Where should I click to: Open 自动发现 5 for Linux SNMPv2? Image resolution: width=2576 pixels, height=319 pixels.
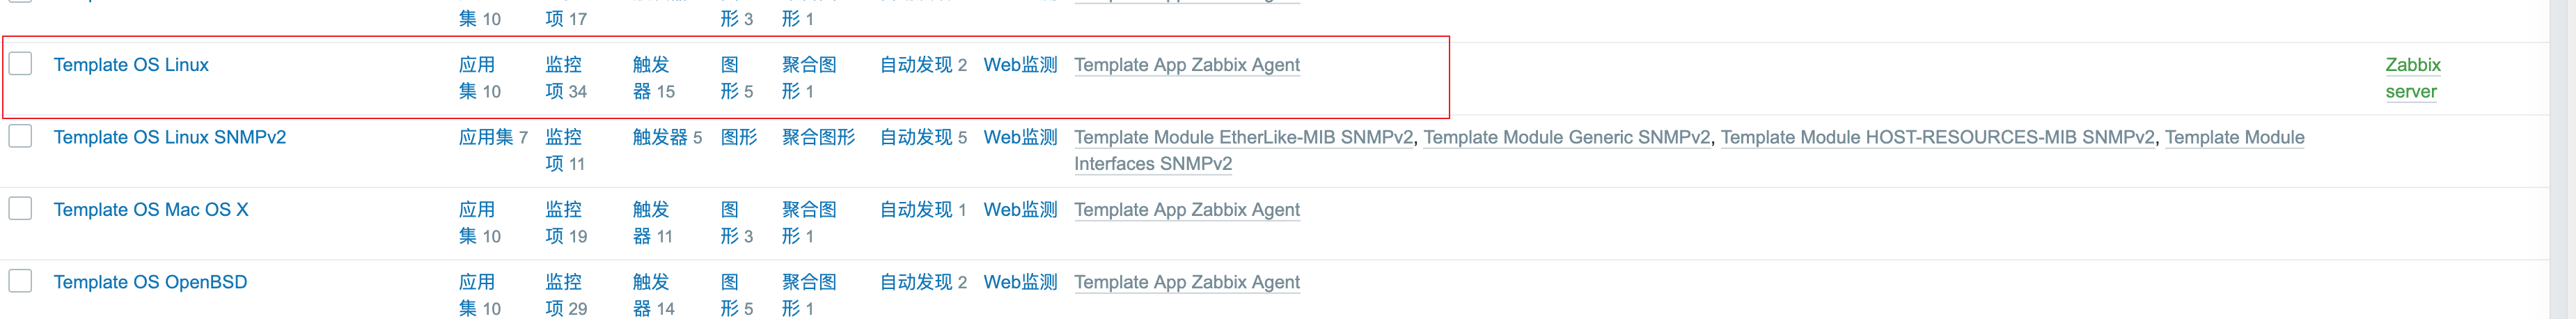pyautogui.click(x=915, y=137)
